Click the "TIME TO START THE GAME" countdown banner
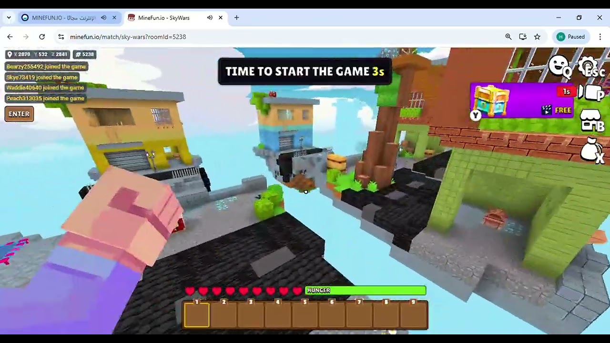Image resolution: width=610 pixels, height=343 pixels. click(x=305, y=71)
